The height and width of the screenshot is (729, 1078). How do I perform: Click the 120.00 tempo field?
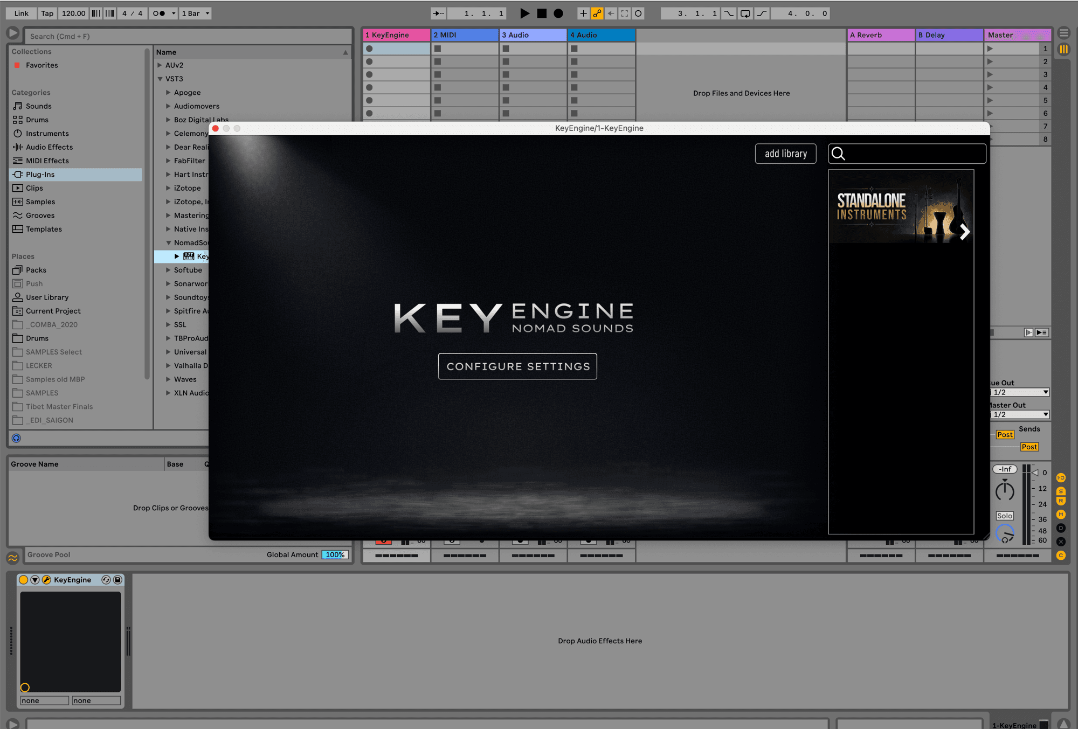pyautogui.click(x=73, y=13)
